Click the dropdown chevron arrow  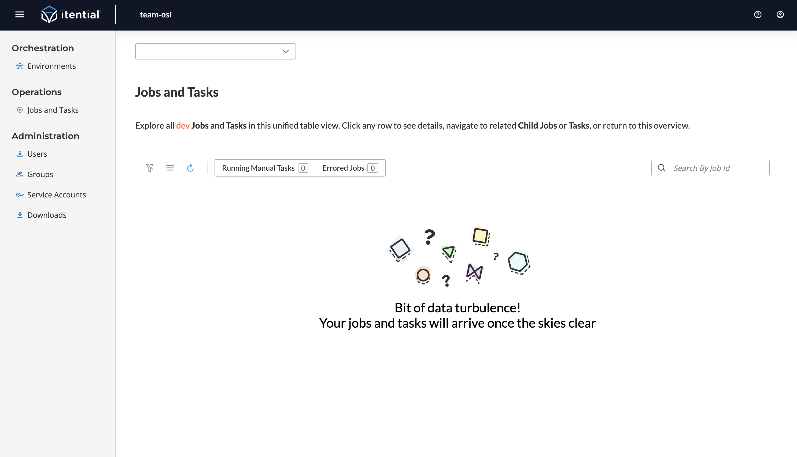click(x=286, y=51)
